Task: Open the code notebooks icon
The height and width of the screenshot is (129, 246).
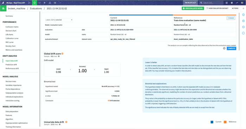Action: (x=40, y=3)
